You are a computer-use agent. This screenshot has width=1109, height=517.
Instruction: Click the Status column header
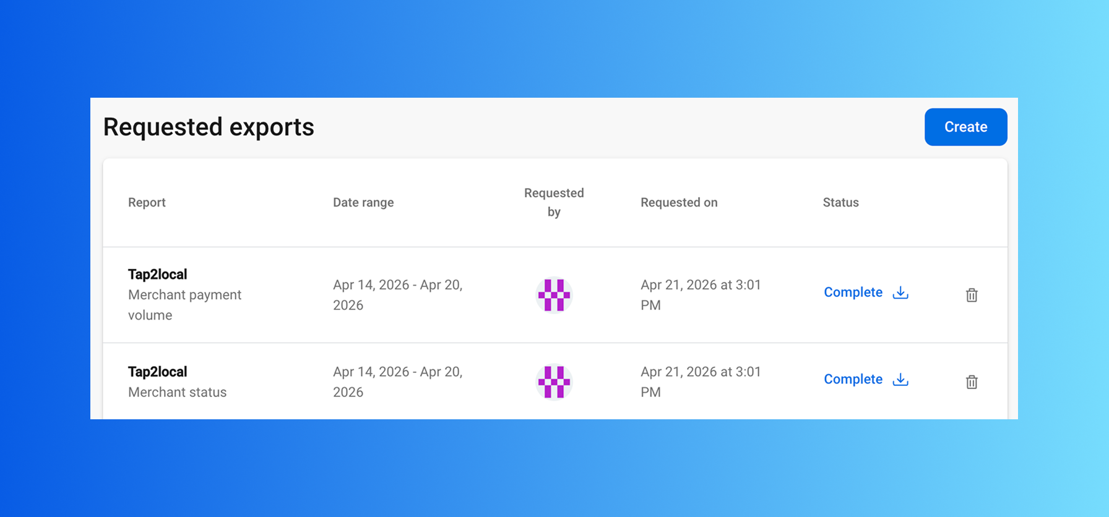(x=840, y=203)
